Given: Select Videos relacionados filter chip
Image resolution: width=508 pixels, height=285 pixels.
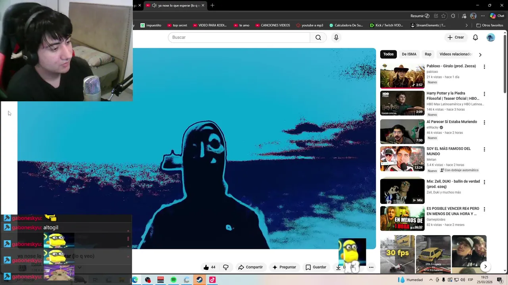Looking at the screenshot, I should pos(455,54).
